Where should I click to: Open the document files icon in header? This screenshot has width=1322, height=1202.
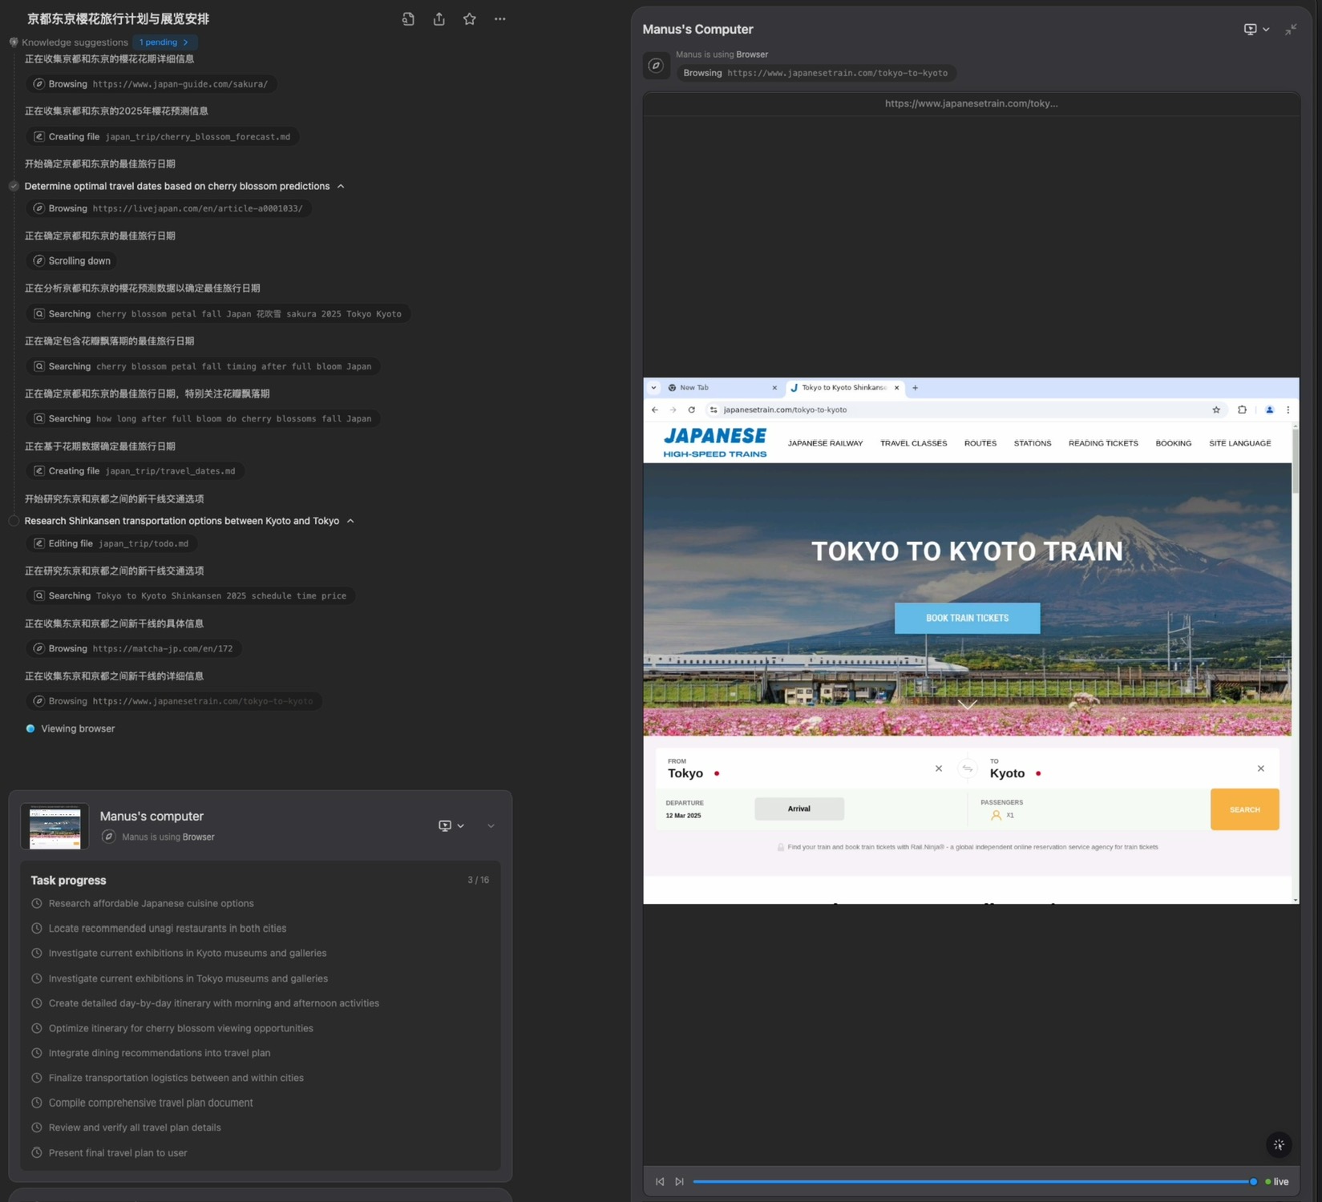tap(408, 19)
